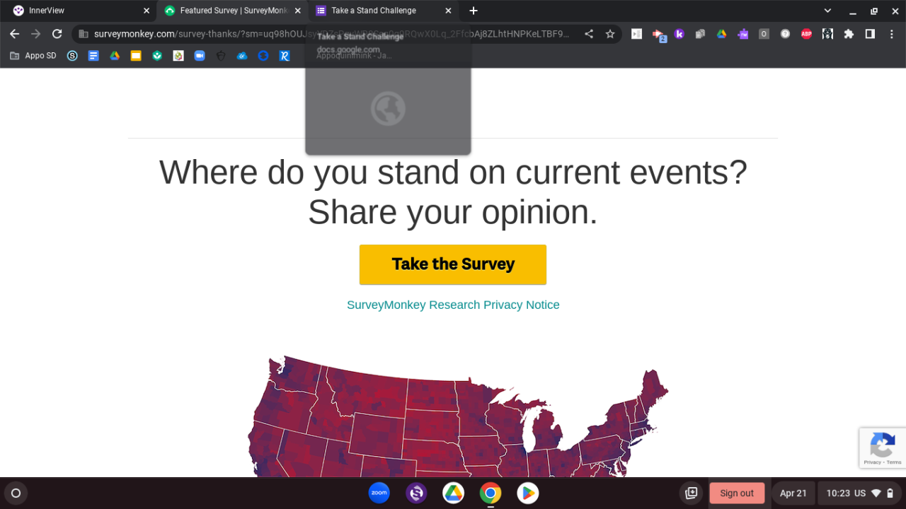The image size is (906, 509).
Task: Open the Google Drive extension icon
Action: click(721, 34)
